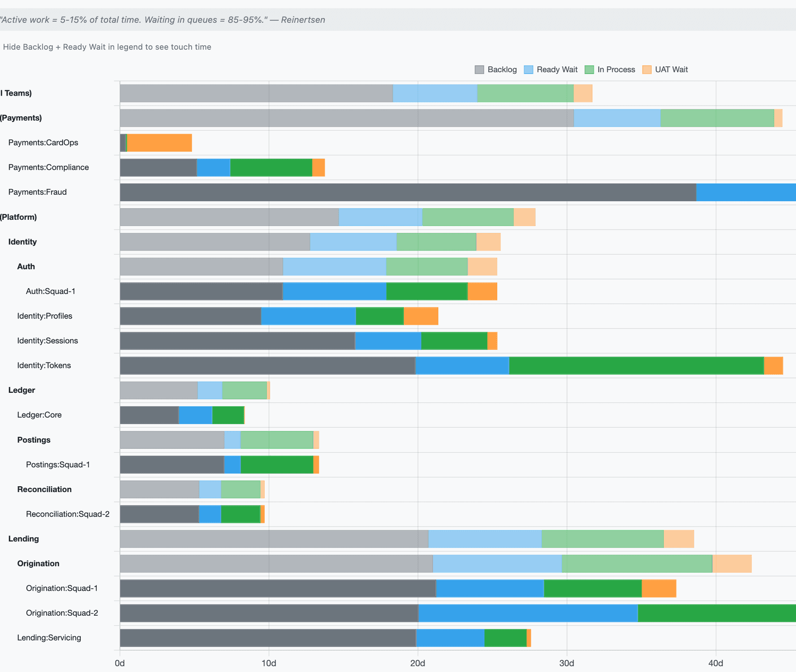The image size is (796, 672).
Task: Select the Origination:Squad-1 row label
Action: click(x=62, y=589)
